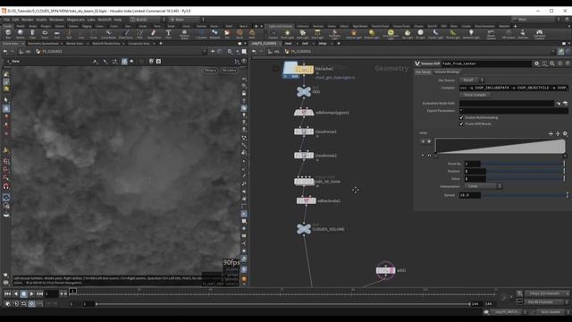Click the node name field fade_from_center

pyautogui.click(x=486, y=64)
